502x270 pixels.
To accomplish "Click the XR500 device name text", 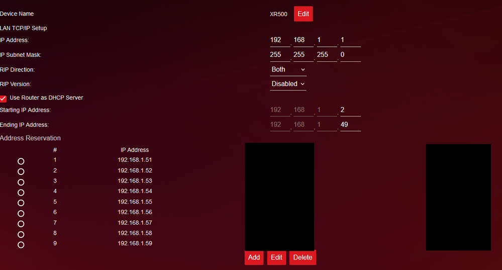I will pos(278,14).
